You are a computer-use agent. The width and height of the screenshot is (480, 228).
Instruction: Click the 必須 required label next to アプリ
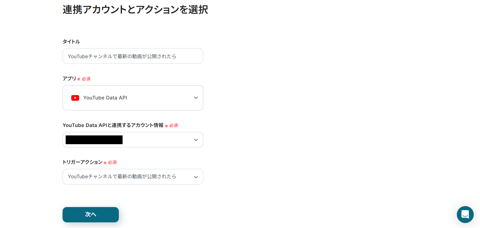tap(86, 79)
